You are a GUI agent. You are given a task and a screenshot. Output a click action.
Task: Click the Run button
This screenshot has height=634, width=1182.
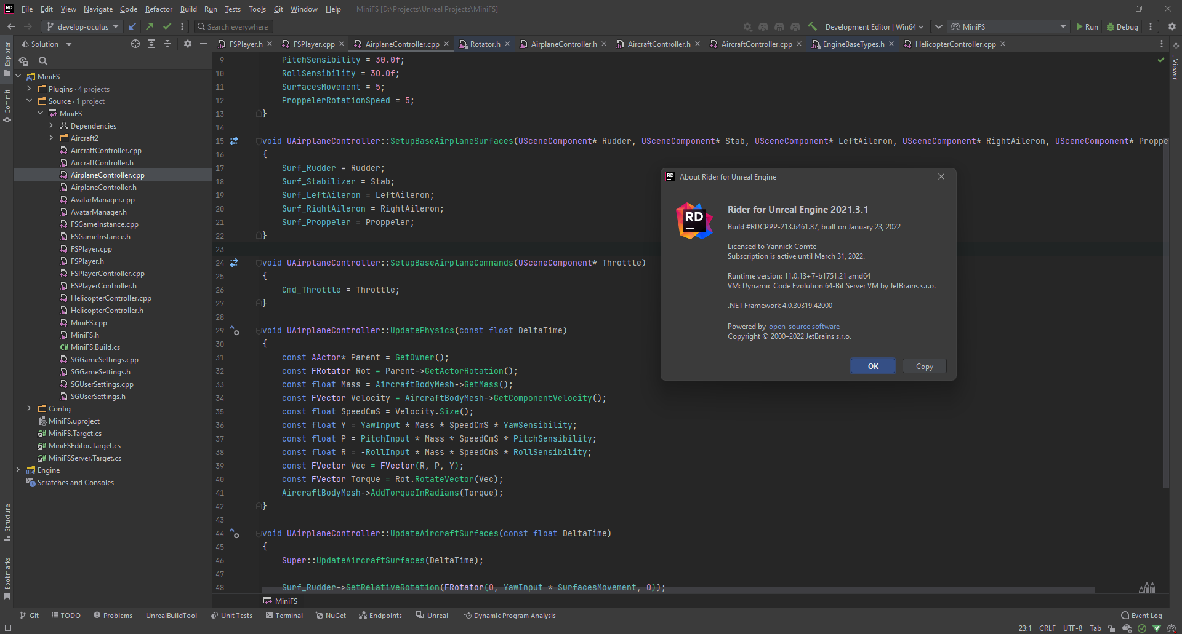(x=1087, y=26)
